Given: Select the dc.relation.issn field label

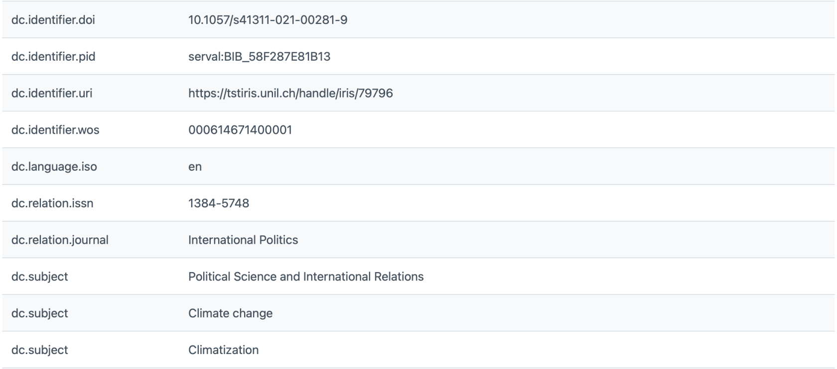Looking at the screenshot, I should (52, 203).
